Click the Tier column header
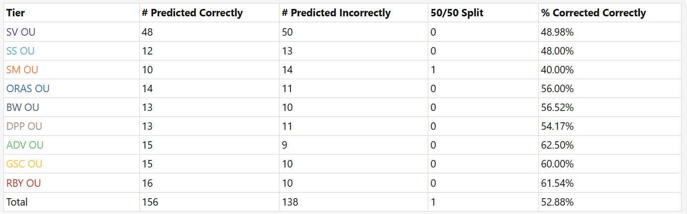Image resolution: width=687 pixels, height=214 pixels. pos(15,13)
